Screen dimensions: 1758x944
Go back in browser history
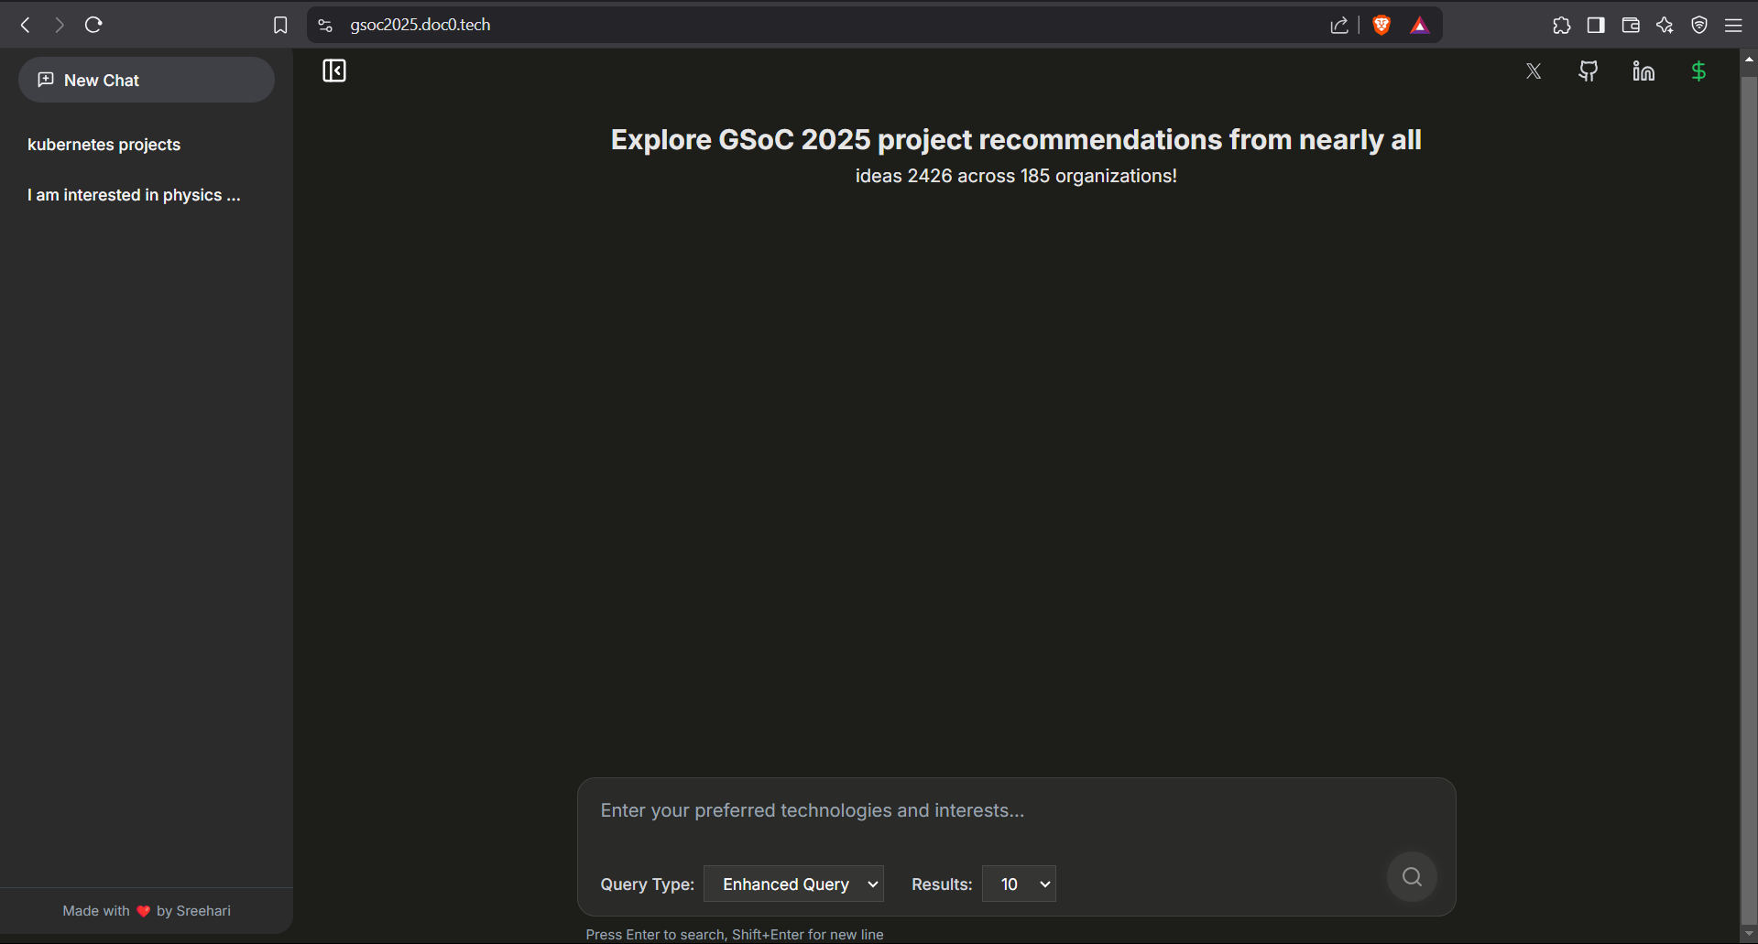[x=26, y=25]
